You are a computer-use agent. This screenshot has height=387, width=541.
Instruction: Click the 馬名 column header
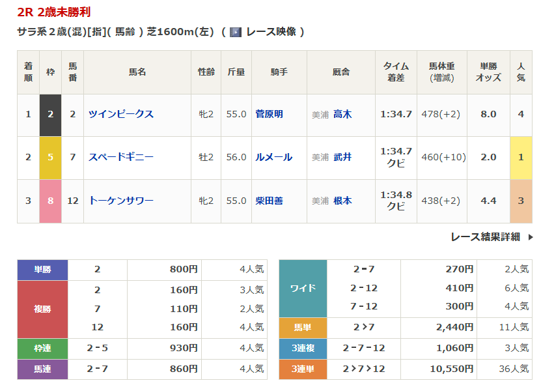[x=137, y=72]
